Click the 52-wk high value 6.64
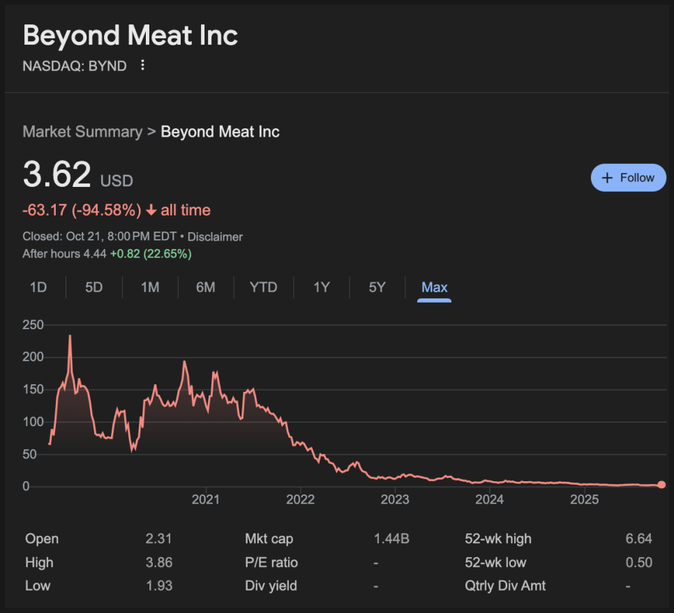The height and width of the screenshot is (613, 674). [x=638, y=539]
